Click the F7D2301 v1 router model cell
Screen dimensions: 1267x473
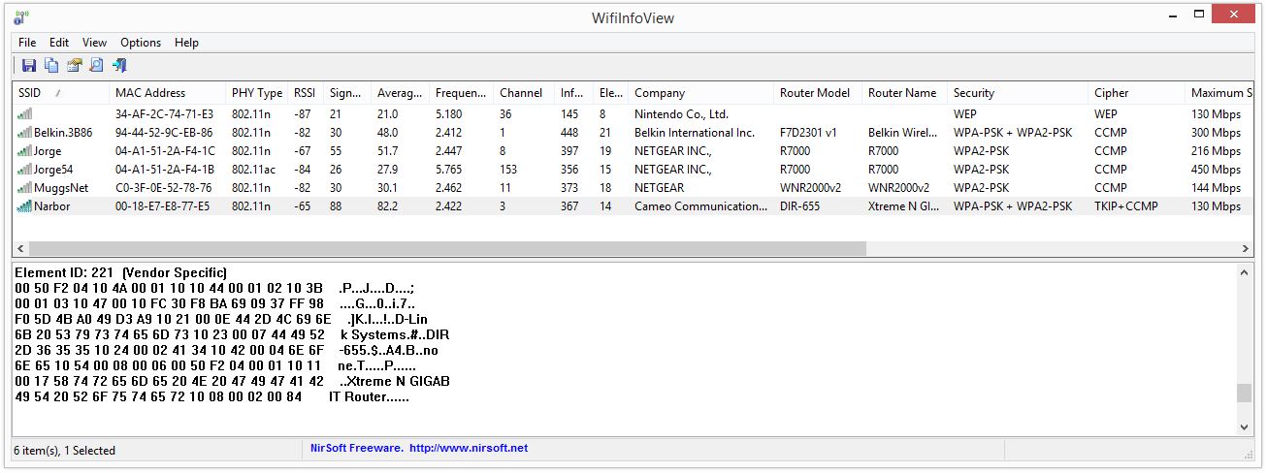808,132
